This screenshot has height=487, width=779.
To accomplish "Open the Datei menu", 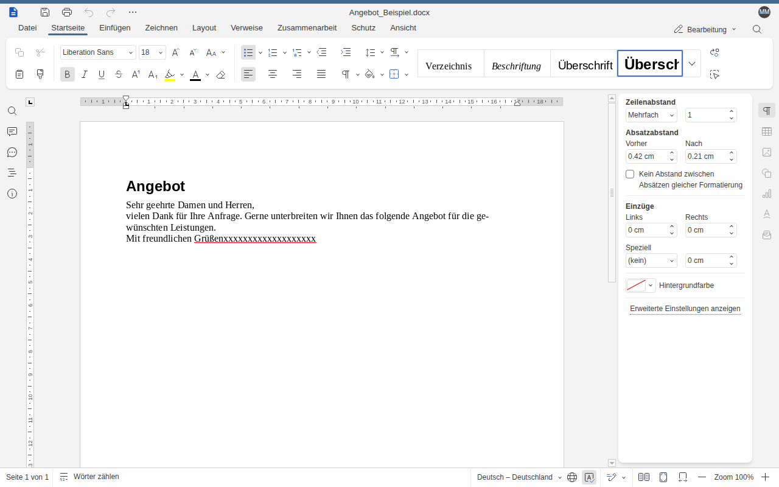I will (x=27, y=28).
